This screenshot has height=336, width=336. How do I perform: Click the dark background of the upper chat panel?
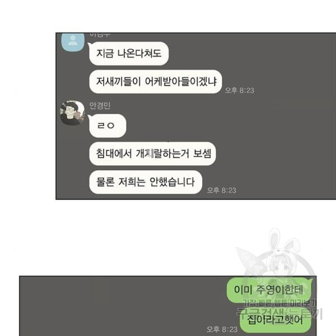[278, 139]
